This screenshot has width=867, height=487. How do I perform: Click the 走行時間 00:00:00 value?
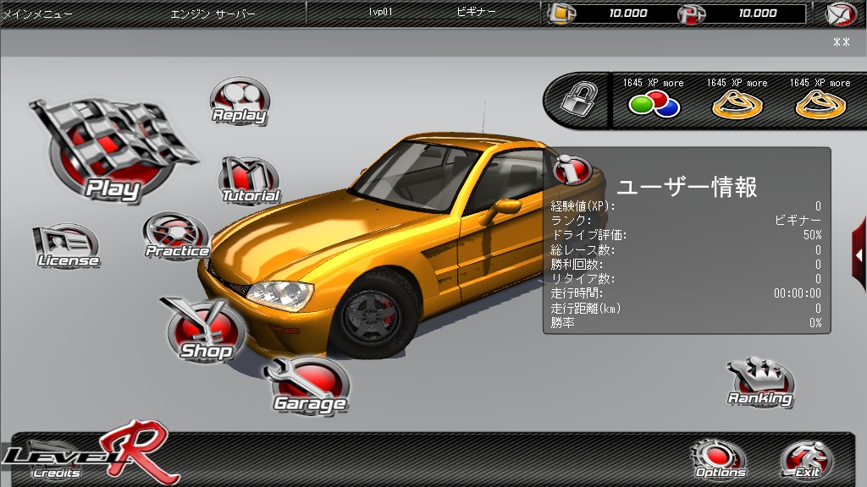tap(798, 293)
